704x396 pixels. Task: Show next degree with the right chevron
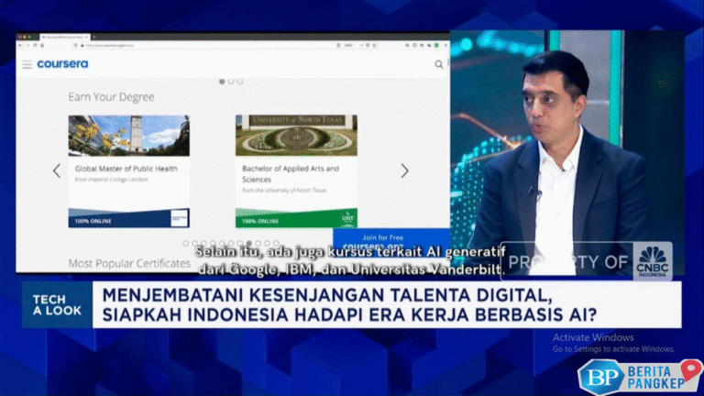(404, 170)
